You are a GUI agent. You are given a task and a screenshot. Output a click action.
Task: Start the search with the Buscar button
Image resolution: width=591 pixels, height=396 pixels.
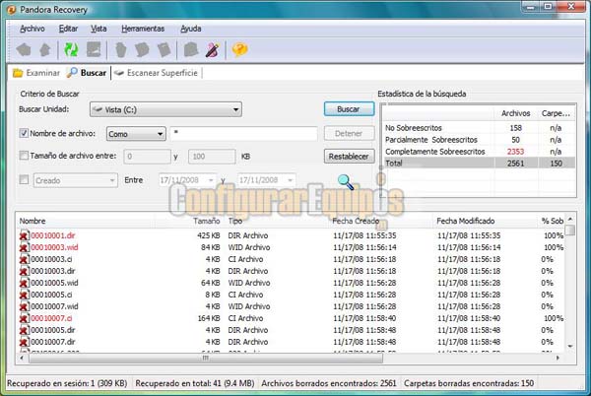[349, 109]
